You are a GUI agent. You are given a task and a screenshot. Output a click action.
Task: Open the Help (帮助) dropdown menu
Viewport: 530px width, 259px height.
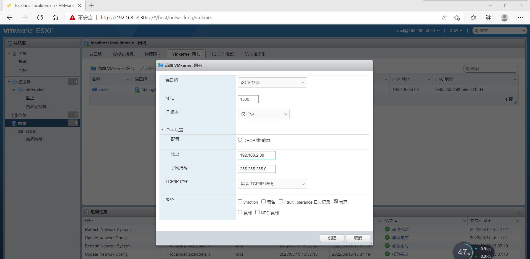pos(456,31)
